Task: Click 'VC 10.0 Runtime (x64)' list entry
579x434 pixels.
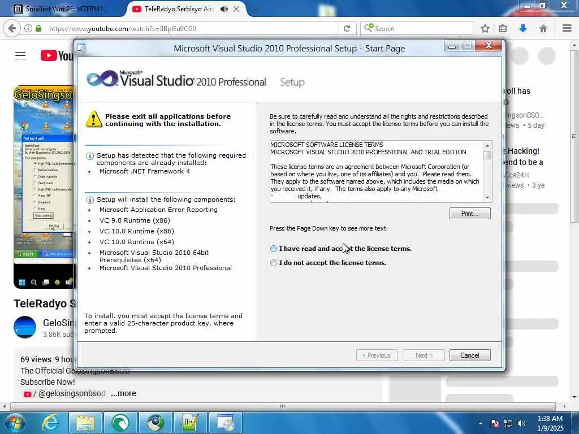Action: pyautogui.click(x=136, y=242)
